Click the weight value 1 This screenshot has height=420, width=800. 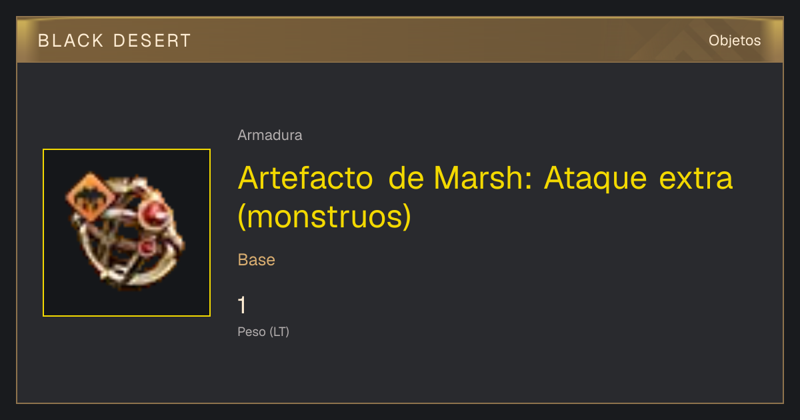(243, 306)
